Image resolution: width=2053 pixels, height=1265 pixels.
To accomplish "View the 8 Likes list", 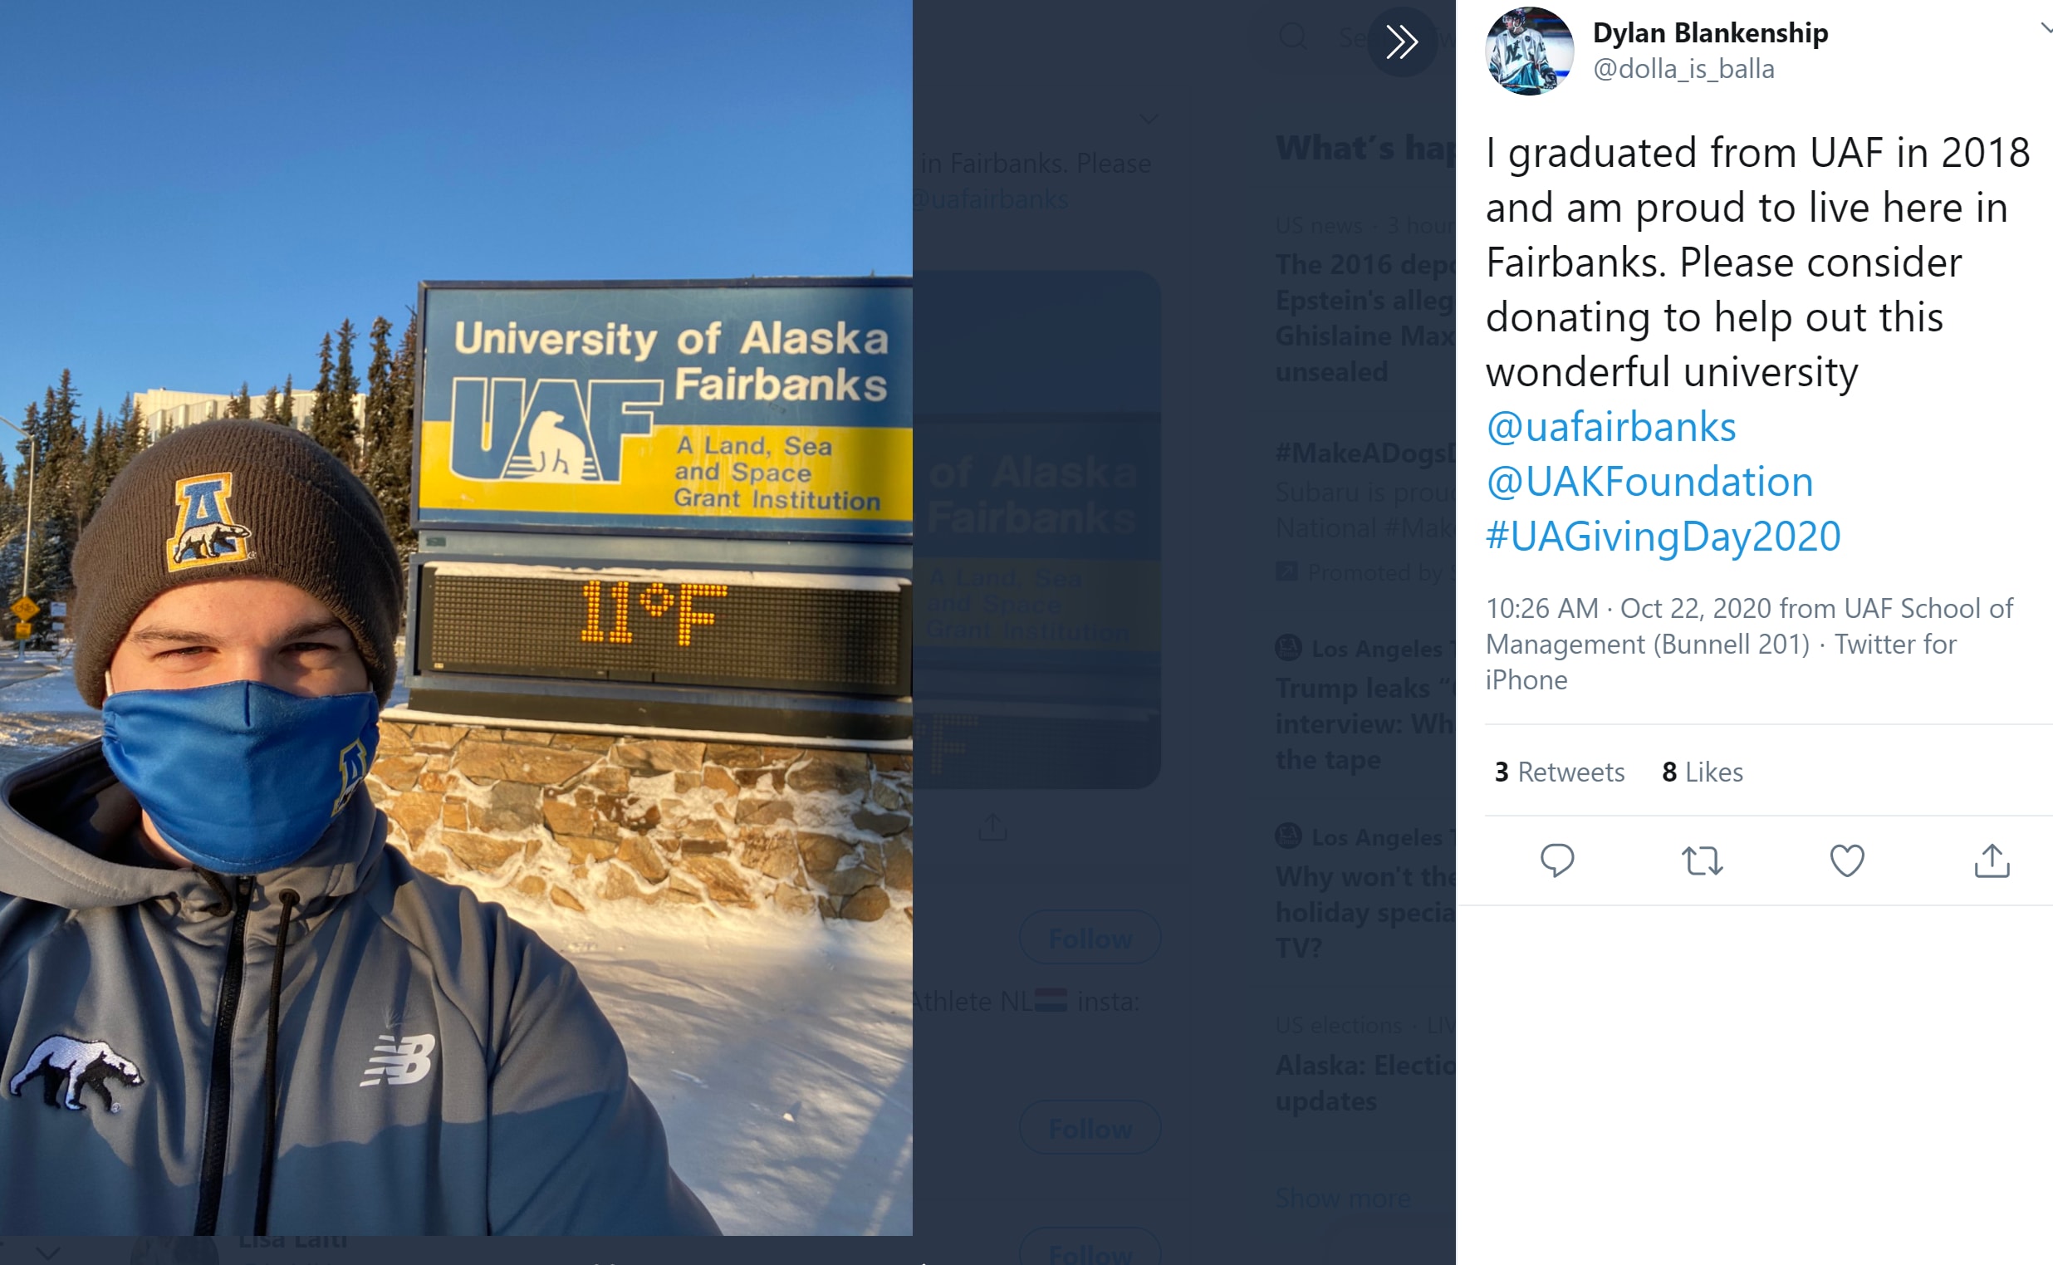I will 1703,772.
